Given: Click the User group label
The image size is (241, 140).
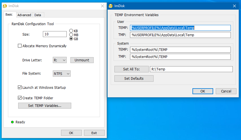Looking at the screenshot, I should (x=121, y=22).
